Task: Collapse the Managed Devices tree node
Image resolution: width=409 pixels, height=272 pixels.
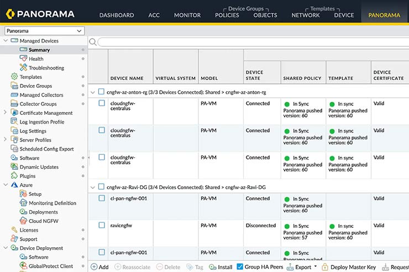Action: 6,41
